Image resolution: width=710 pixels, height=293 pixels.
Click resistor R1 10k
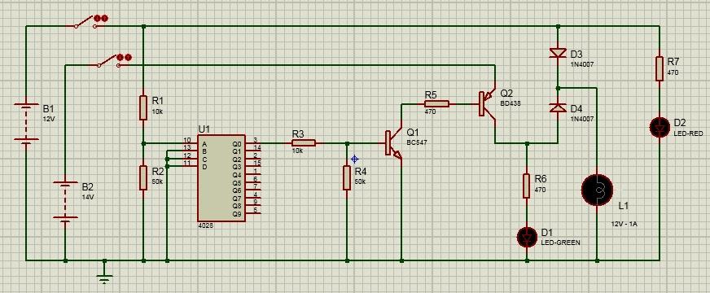point(143,107)
